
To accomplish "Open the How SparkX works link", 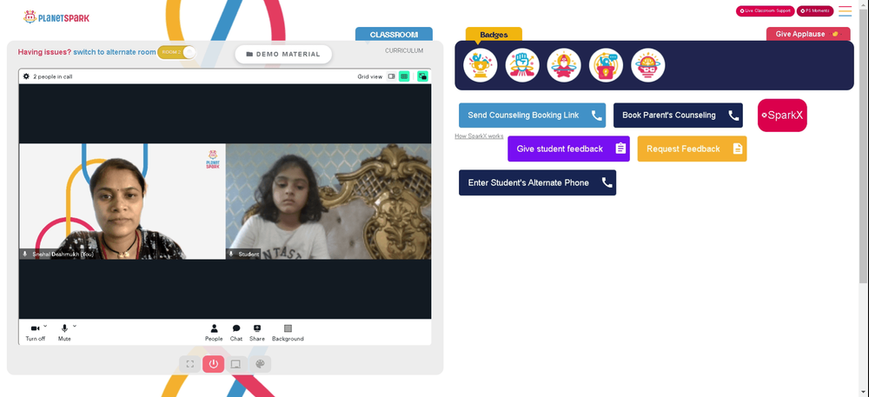I will pos(479,136).
